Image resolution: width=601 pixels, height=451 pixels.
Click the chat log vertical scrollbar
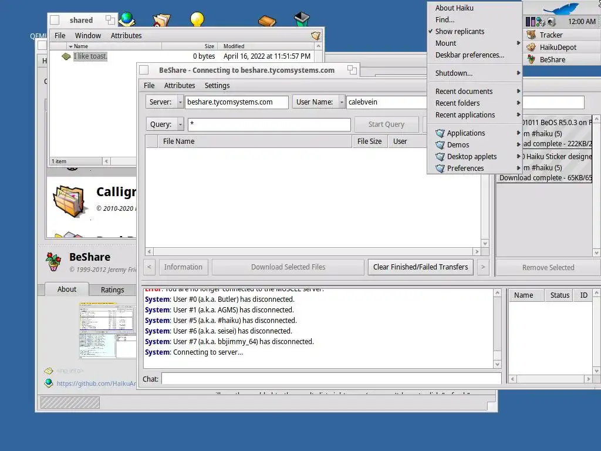point(497,329)
